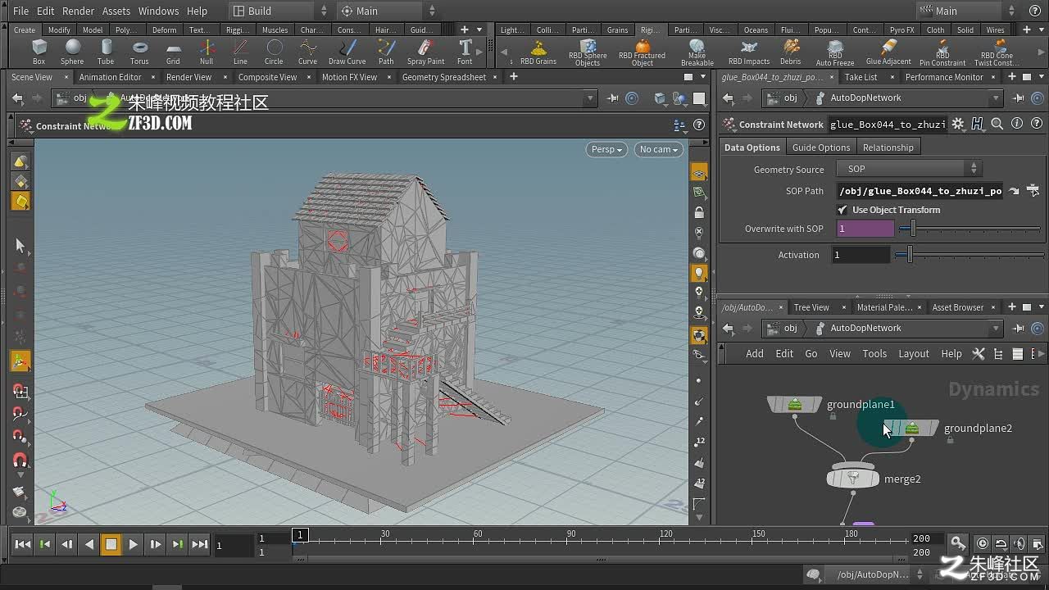Select the Box shelf tool
1049x590 pixels.
(x=39, y=52)
